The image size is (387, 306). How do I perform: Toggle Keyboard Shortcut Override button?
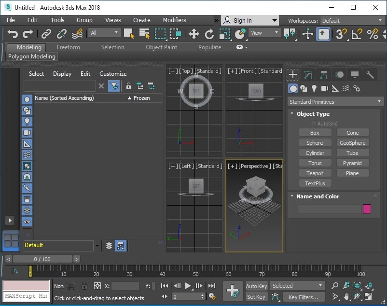click(323, 34)
